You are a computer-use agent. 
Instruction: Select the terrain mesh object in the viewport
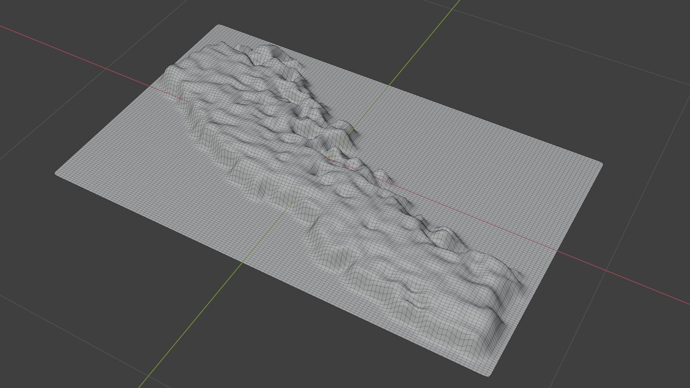(x=329, y=201)
